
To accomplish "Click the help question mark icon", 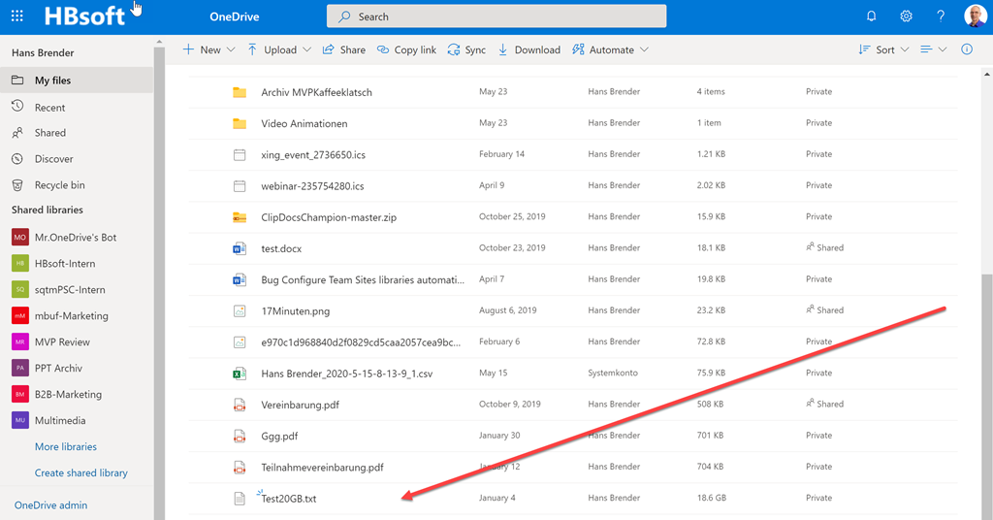I will (x=941, y=16).
